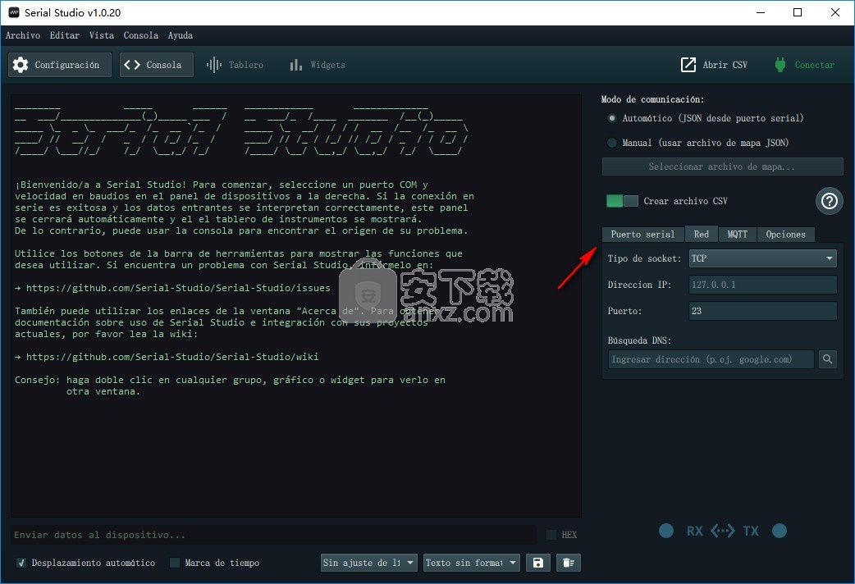Click the GitHub wiki URL in console
This screenshot has height=584, width=855.
[x=172, y=357]
